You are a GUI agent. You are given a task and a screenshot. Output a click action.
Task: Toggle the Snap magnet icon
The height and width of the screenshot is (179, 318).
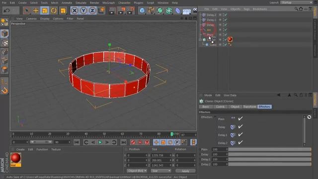pyautogui.click(x=4, y=90)
